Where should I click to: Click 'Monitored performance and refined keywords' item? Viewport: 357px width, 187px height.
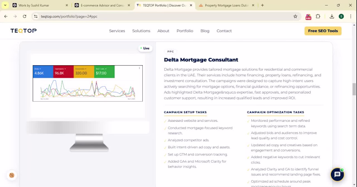[x=280, y=123]
